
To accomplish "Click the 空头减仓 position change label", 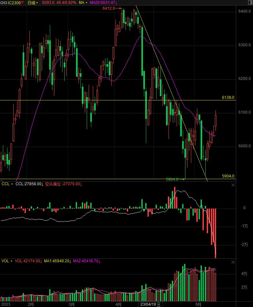I will pyautogui.click(x=63, y=184).
